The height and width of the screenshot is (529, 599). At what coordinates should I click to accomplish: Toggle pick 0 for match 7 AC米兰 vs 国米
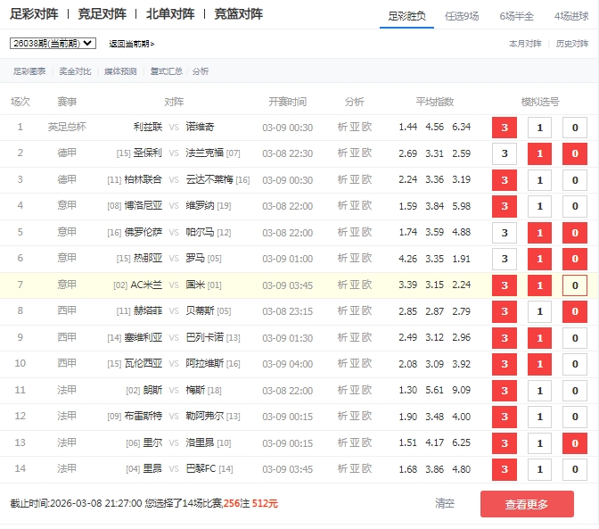[x=575, y=285]
